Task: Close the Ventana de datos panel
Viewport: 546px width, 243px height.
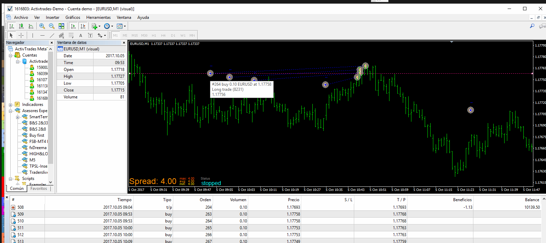Action: [x=124, y=43]
